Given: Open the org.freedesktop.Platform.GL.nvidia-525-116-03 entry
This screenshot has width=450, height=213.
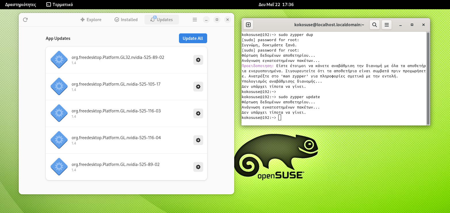Looking at the screenshot, I should pyautogui.click(x=126, y=113).
